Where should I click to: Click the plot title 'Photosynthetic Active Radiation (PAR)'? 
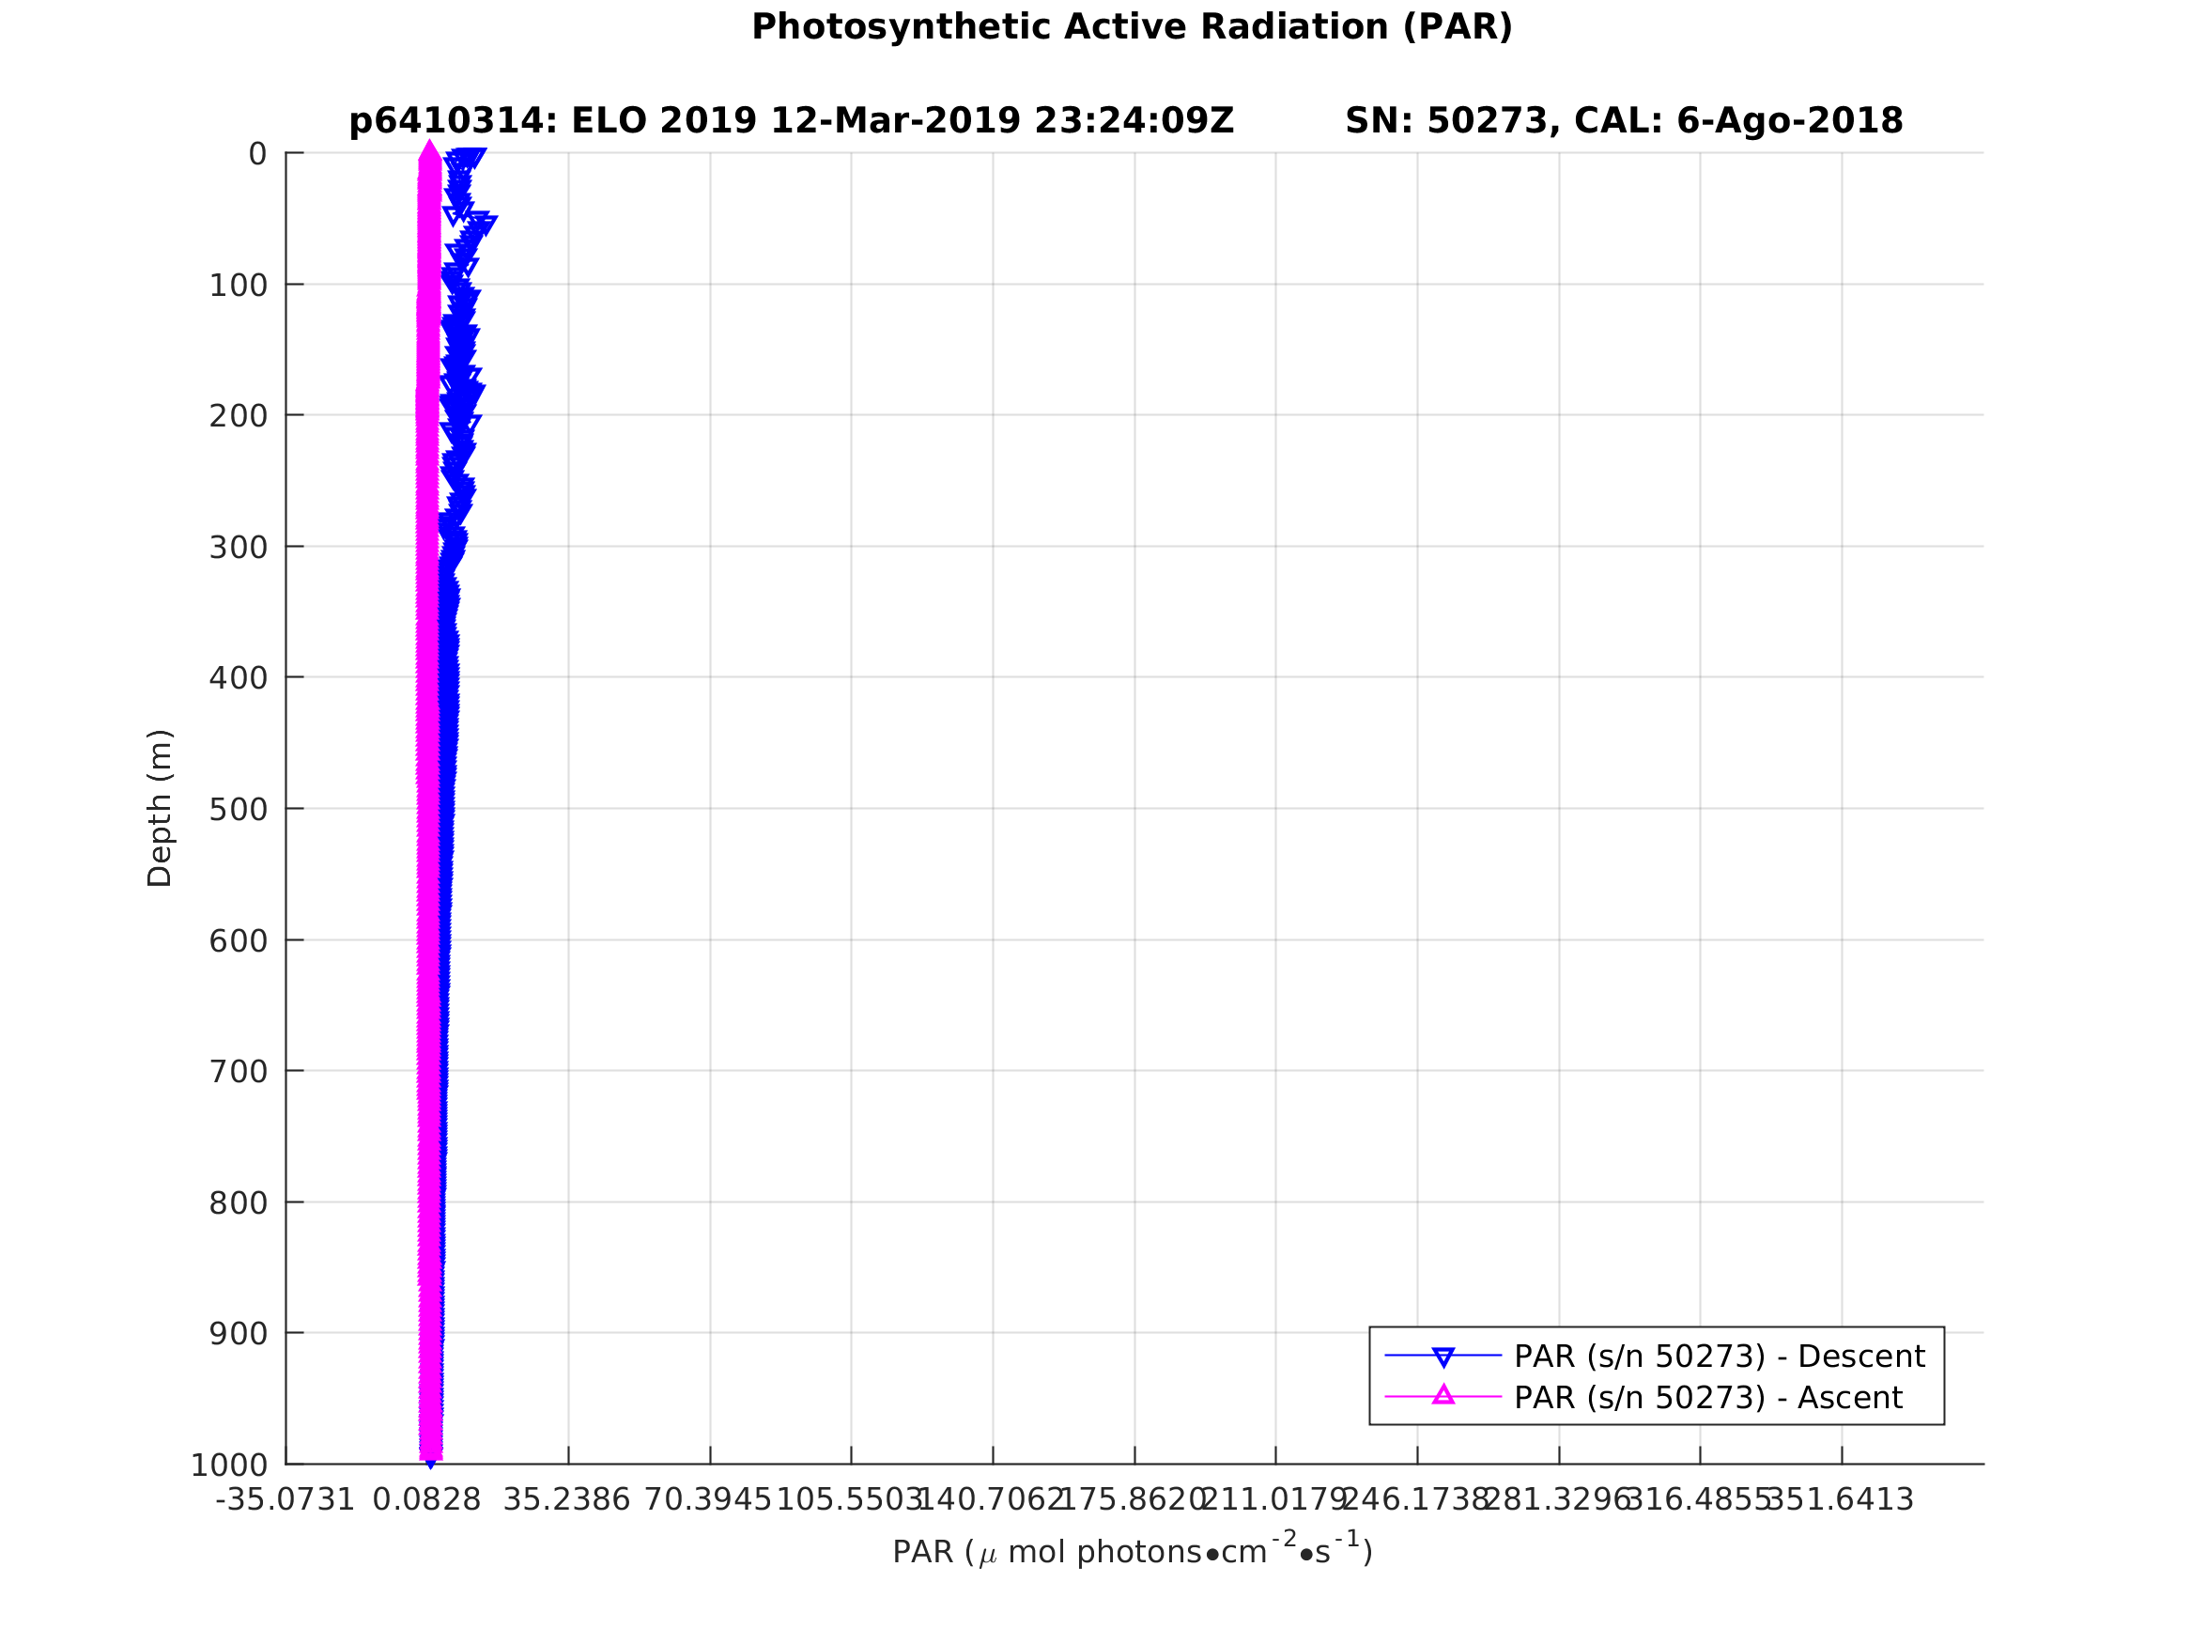tap(1133, 28)
